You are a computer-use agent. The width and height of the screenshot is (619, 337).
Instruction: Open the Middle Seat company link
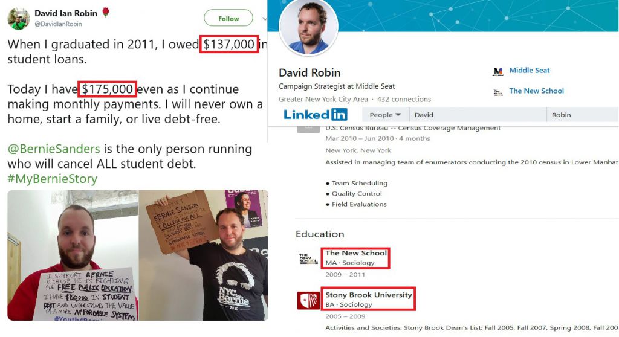529,70
